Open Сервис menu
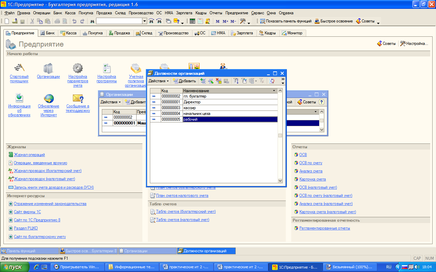Screen dimensions: 436x272 (x=258, y=13)
